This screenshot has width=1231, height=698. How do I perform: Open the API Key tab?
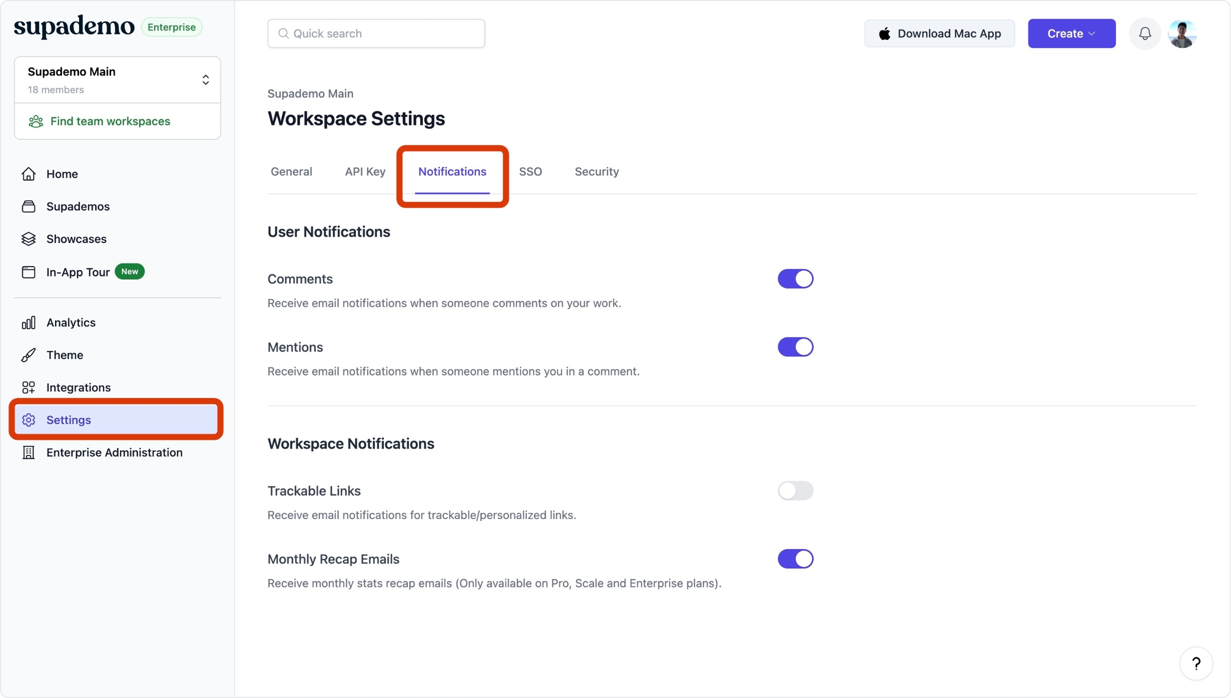[365, 171]
